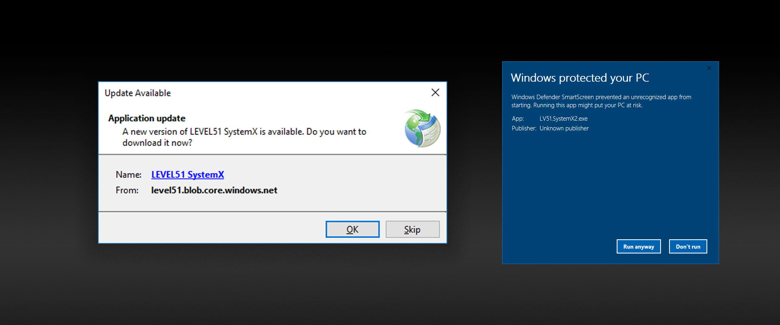Click the Windows protected your PC heading
The width and height of the screenshot is (780, 325).
pyautogui.click(x=580, y=78)
